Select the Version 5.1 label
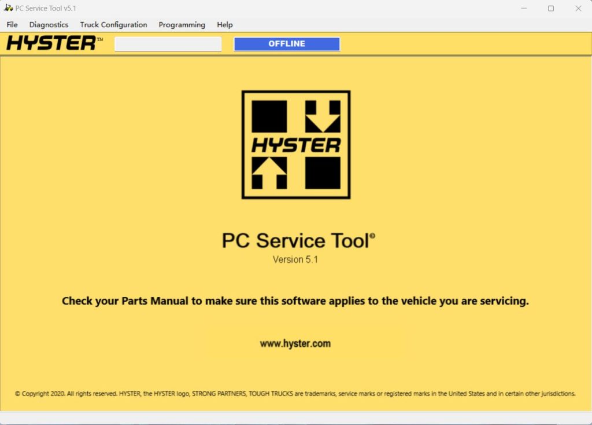 tap(295, 259)
